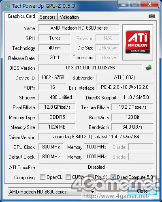Toggle the PhysX checkbox
Viewport: 162px width, 202px height.
[x=91, y=177]
